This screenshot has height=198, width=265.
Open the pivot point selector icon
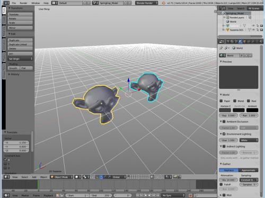point(86,177)
